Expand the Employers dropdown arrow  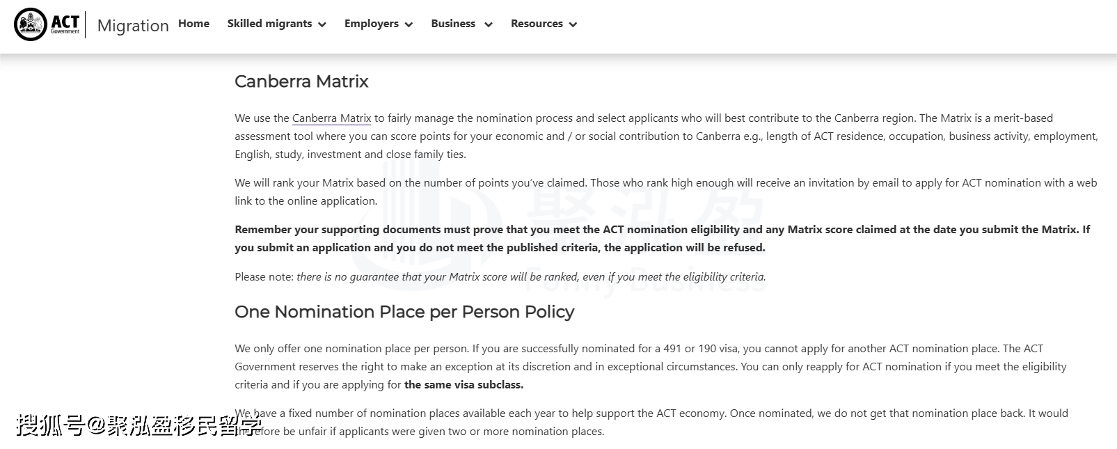pos(409,24)
